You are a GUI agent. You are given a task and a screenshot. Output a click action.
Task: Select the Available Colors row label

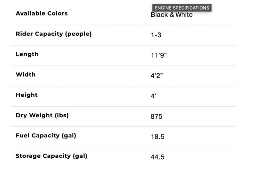pos(42,13)
